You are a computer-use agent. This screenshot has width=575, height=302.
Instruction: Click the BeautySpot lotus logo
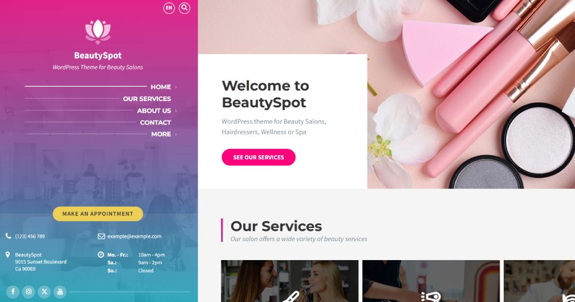[98, 32]
